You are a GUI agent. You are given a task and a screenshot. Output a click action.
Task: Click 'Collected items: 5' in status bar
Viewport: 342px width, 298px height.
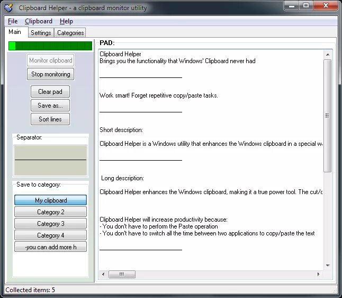click(30, 290)
